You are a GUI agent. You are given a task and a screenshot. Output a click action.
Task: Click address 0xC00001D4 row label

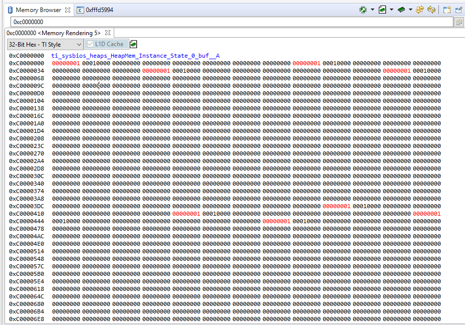click(x=27, y=131)
